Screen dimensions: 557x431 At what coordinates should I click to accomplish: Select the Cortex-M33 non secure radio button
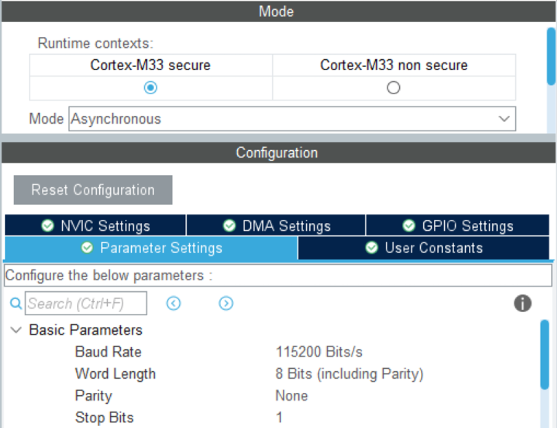click(393, 87)
